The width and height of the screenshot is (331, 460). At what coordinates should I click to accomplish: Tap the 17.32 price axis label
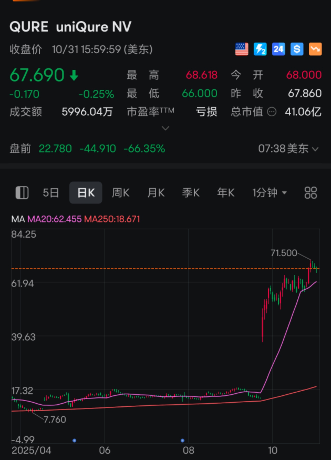(x=22, y=391)
